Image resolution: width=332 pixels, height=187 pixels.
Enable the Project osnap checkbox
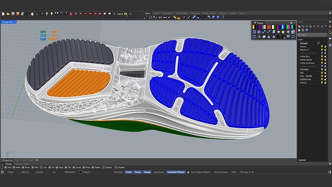click(x=103, y=167)
